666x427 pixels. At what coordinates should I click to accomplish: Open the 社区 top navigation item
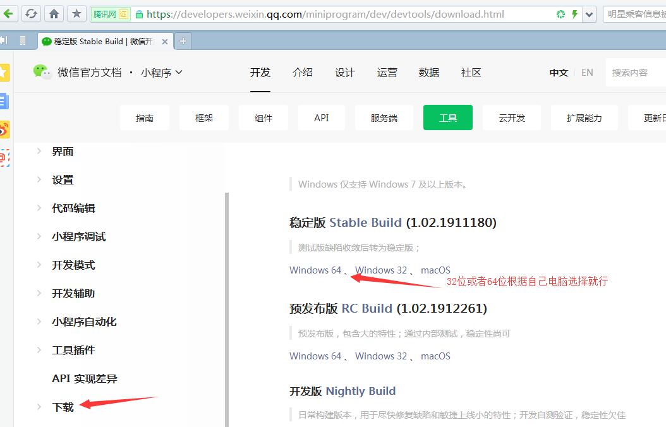point(471,73)
